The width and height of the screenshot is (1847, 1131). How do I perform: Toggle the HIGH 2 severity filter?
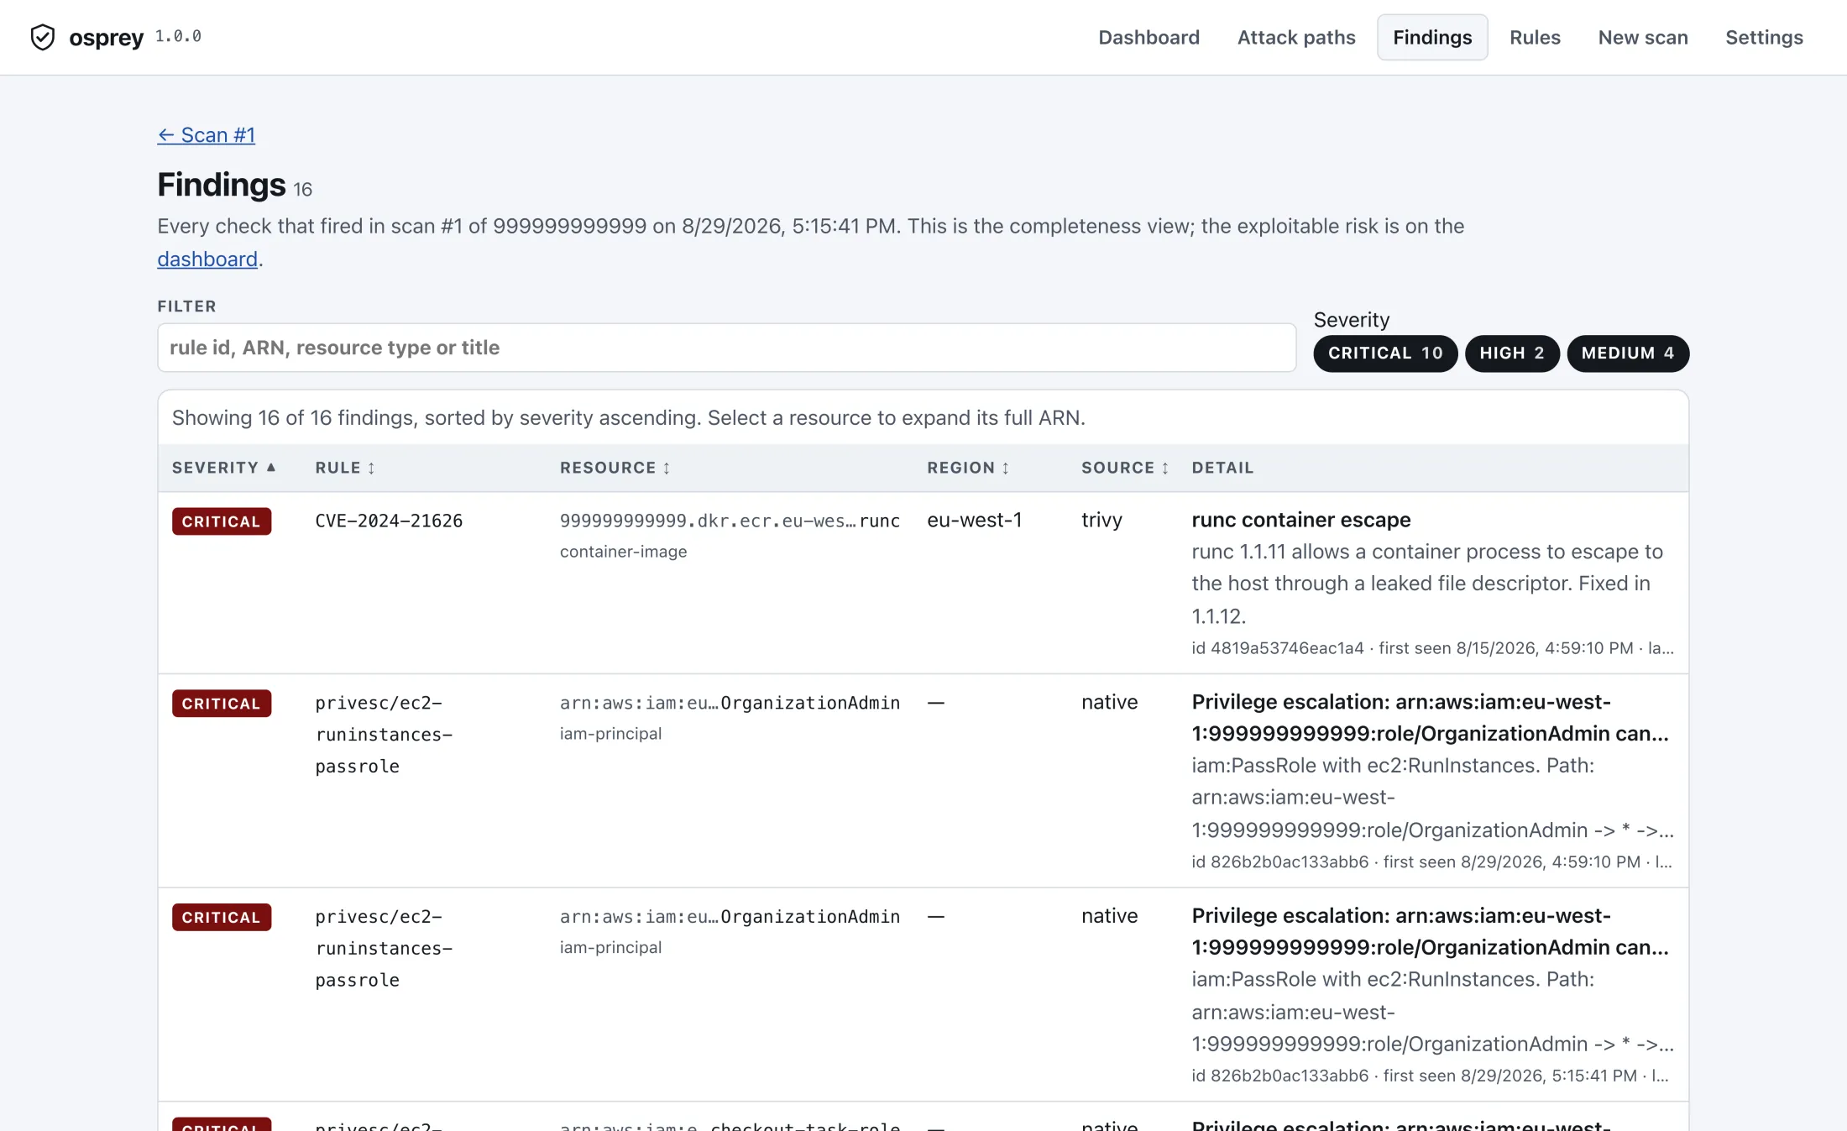(x=1511, y=353)
